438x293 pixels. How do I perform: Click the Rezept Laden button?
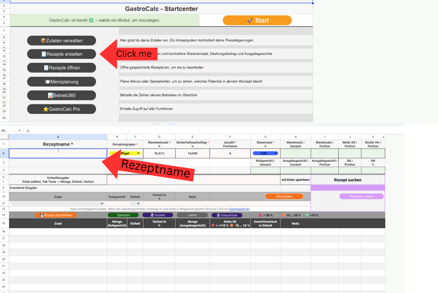[361, 196]
